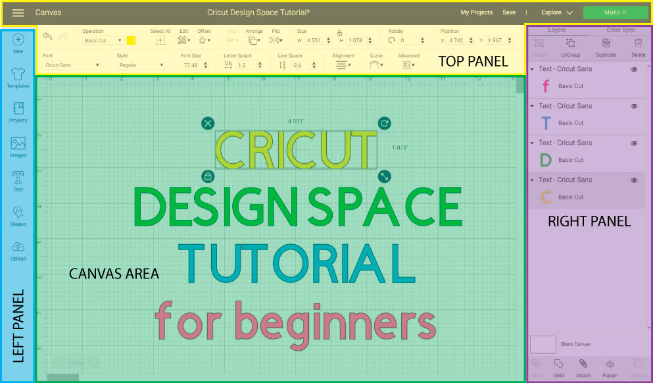Click Canvas title in header

(48, 13)
